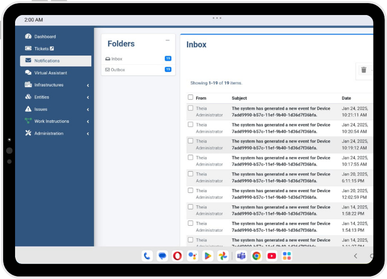387x279 pixels.
Task: Open the Outbox folder label
Action: 118,69
